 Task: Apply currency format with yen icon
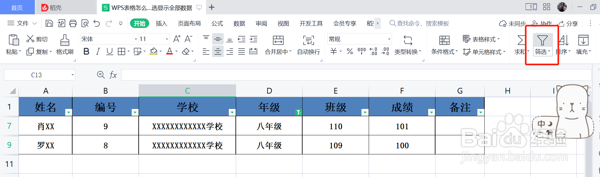pyautogui.click(x=334, y=51)
